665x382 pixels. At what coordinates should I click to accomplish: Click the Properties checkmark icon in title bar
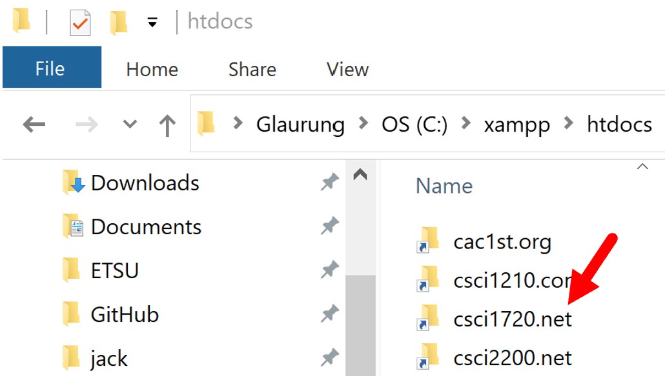tap(80, 23)
